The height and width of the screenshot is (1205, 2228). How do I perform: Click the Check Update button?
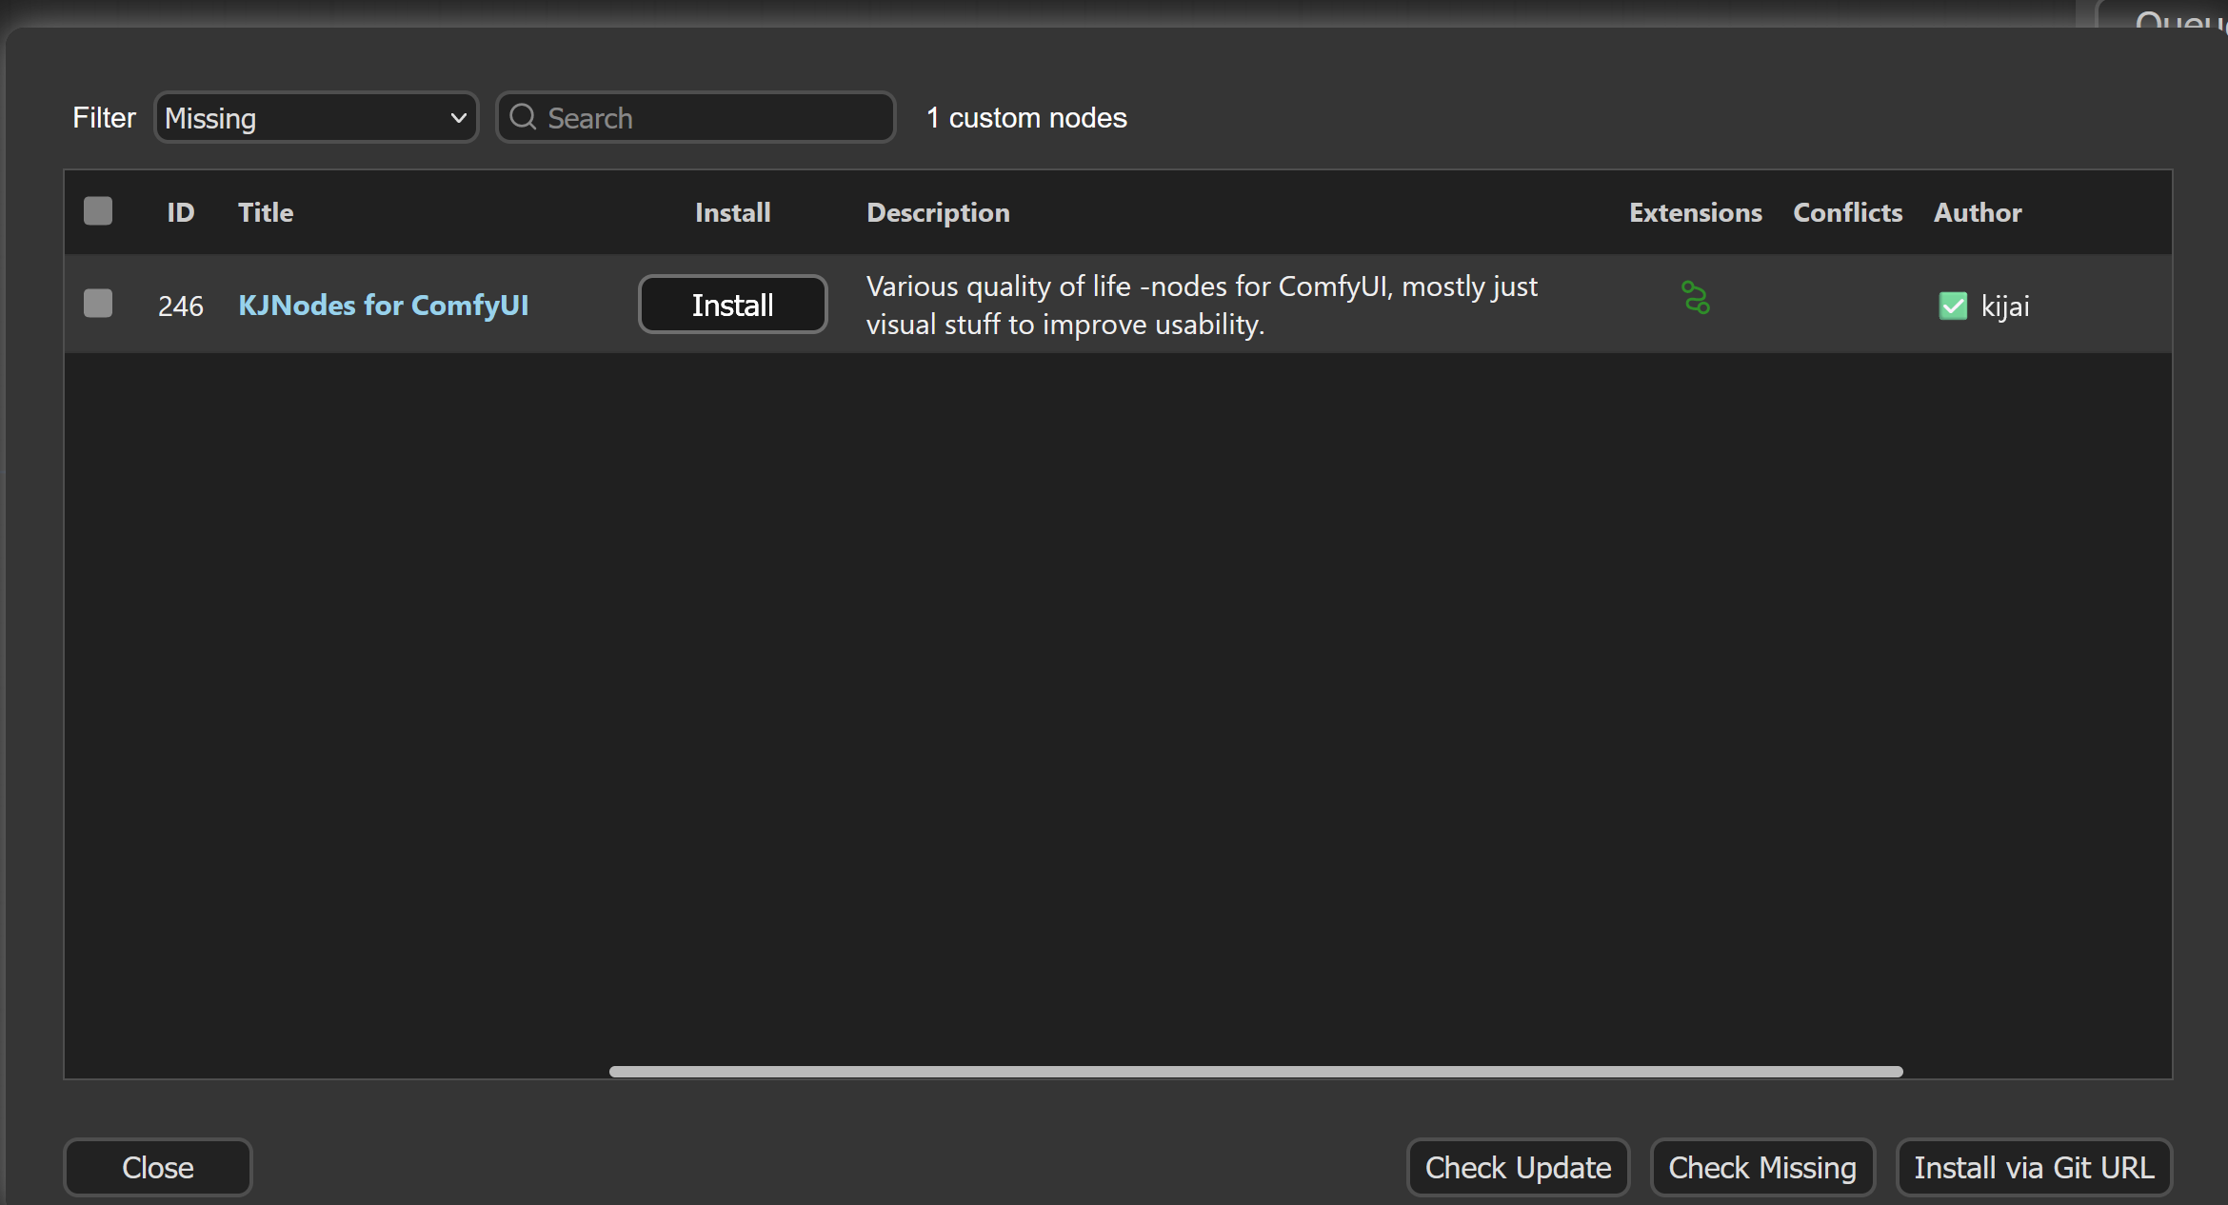click(1517, 1167)
